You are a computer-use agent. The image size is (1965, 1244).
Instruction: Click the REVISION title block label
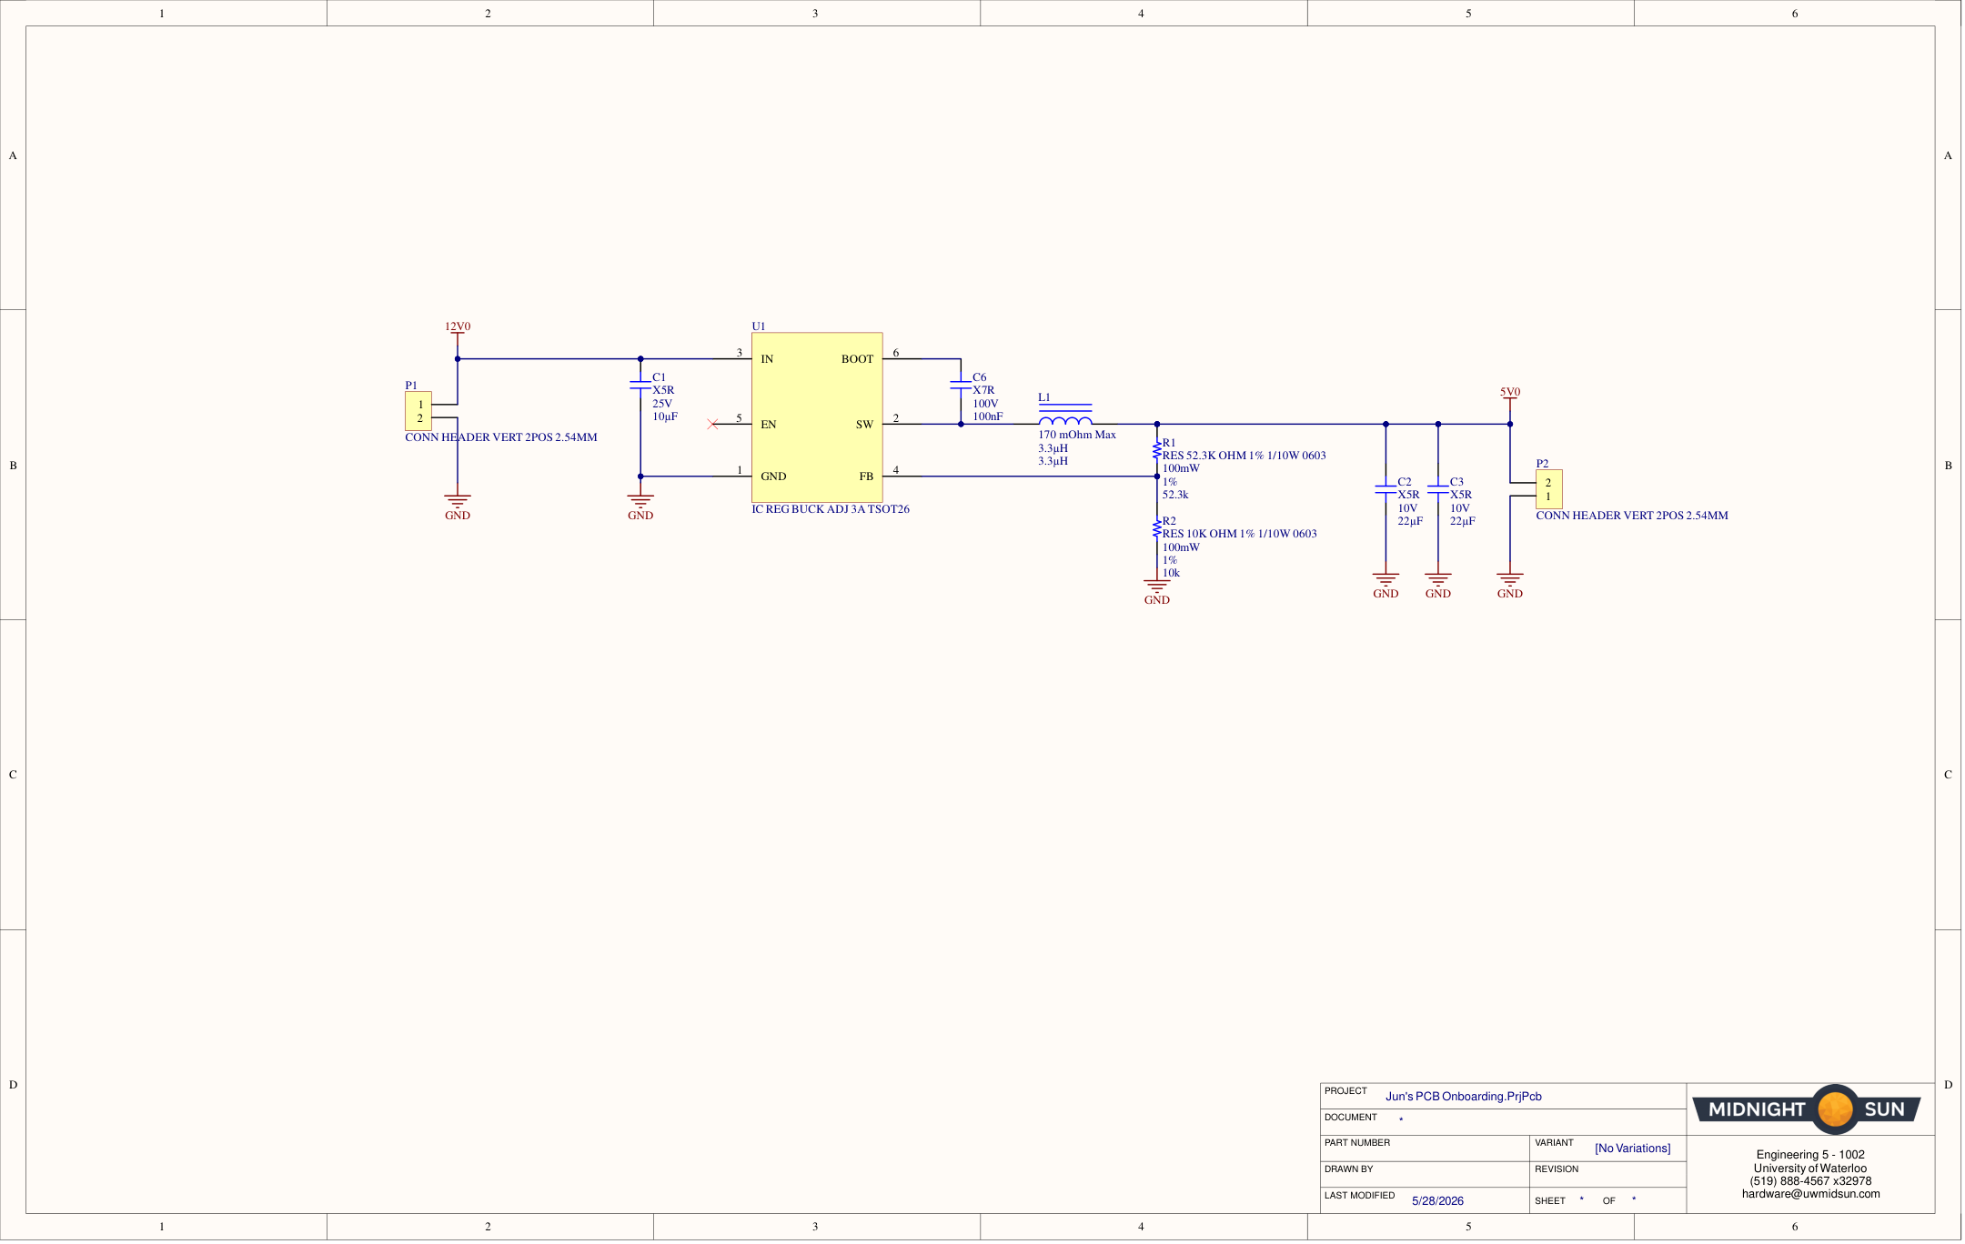[x=1557, y=1169]
